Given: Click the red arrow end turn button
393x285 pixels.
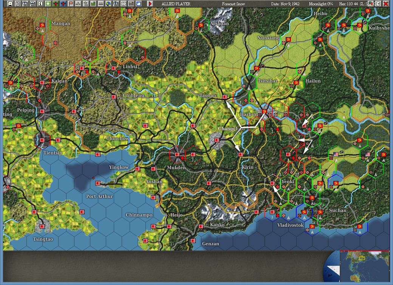Looking at the screenshot, I should click(x=150, y=4).
